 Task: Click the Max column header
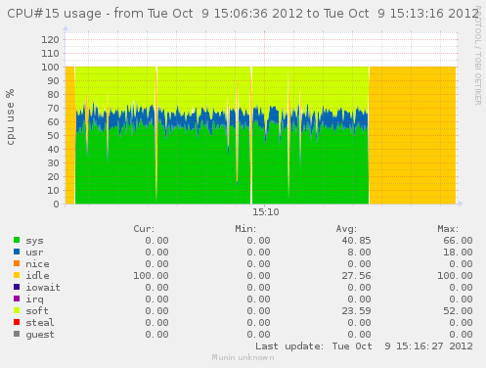[x=448, y=229]
